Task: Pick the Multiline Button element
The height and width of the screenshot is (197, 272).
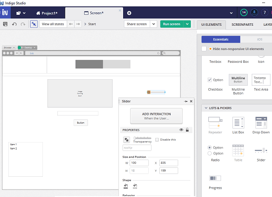Action: 238,84
